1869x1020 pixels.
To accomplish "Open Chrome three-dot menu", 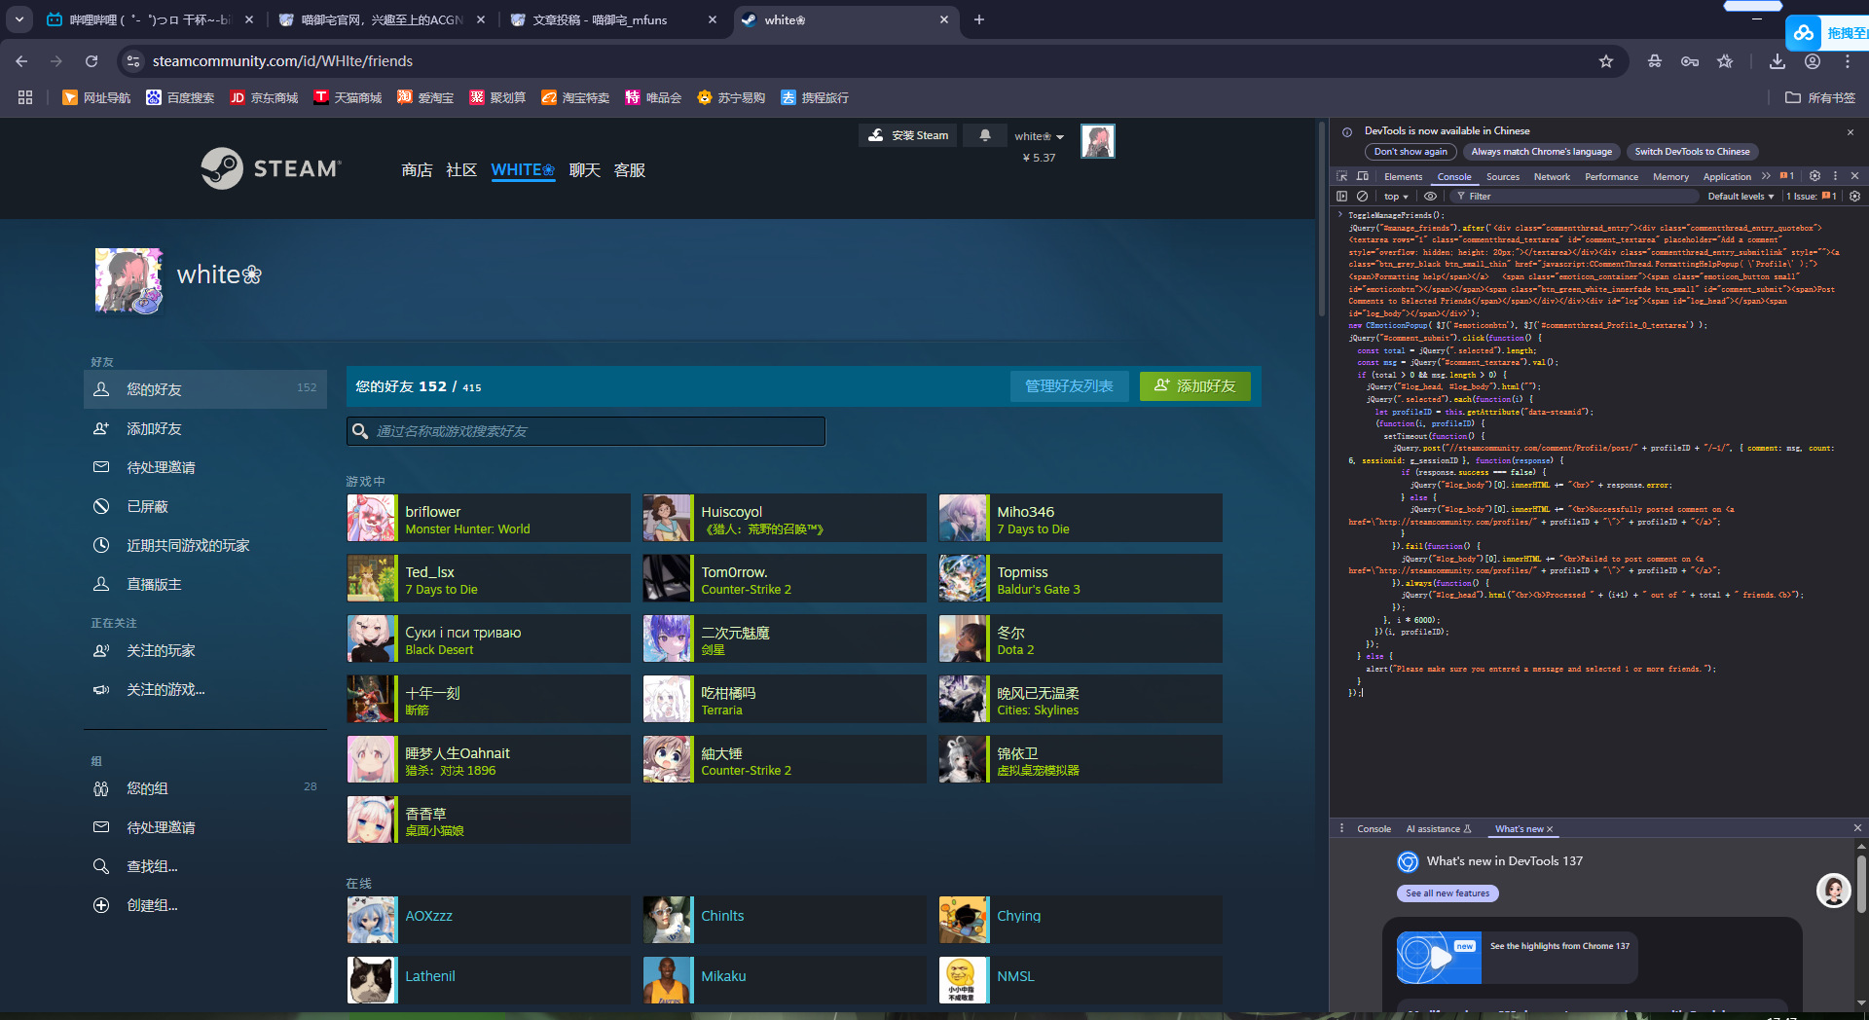I will pyautogui.click(x=1848, y=61).
